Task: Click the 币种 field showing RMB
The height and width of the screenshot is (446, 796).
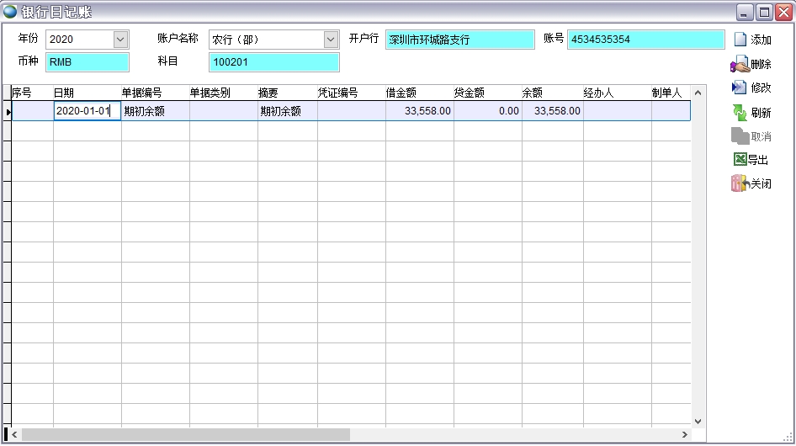Action: click(x=88, y=62)
